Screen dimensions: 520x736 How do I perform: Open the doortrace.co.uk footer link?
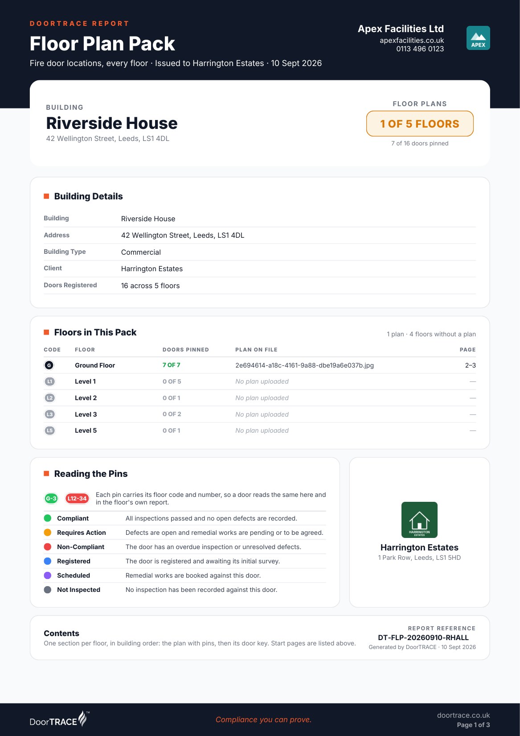click(463, 715)
